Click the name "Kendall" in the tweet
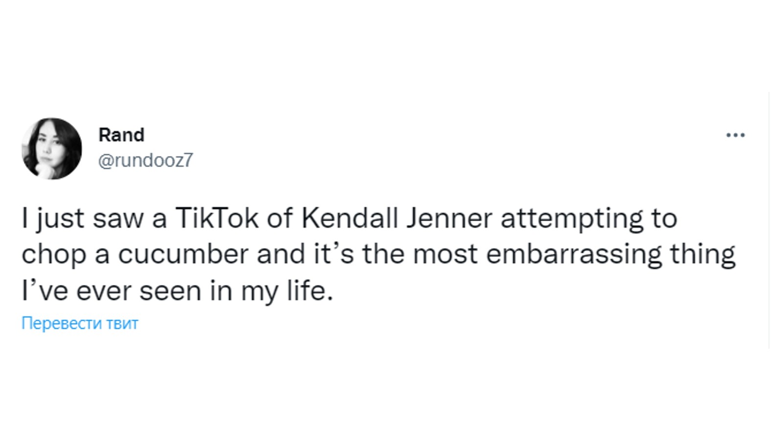 pyautogui.click(x=349, y=218)
